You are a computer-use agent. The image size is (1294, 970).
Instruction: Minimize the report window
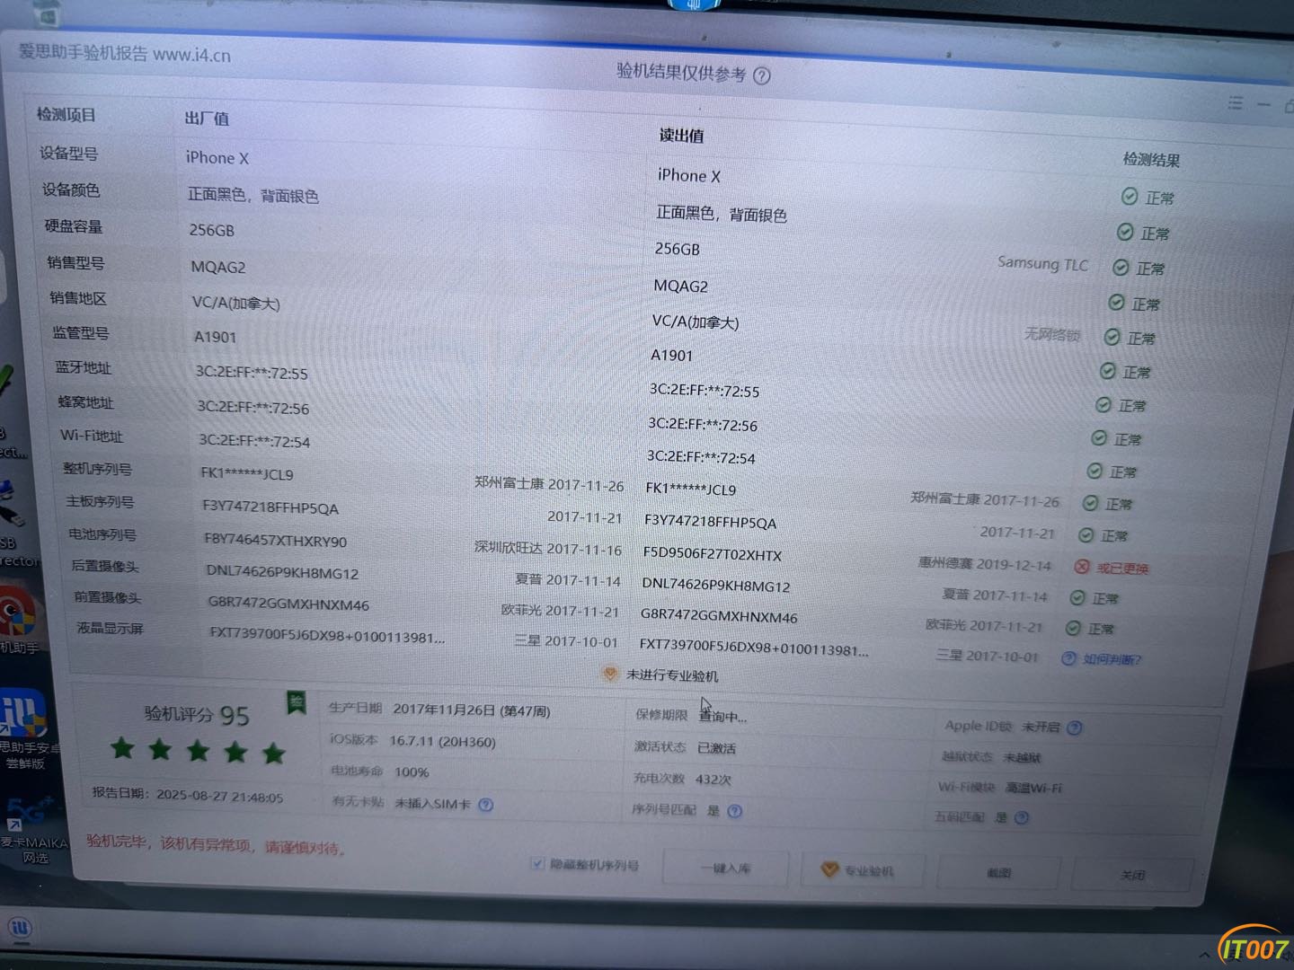tap(1263, 105)
